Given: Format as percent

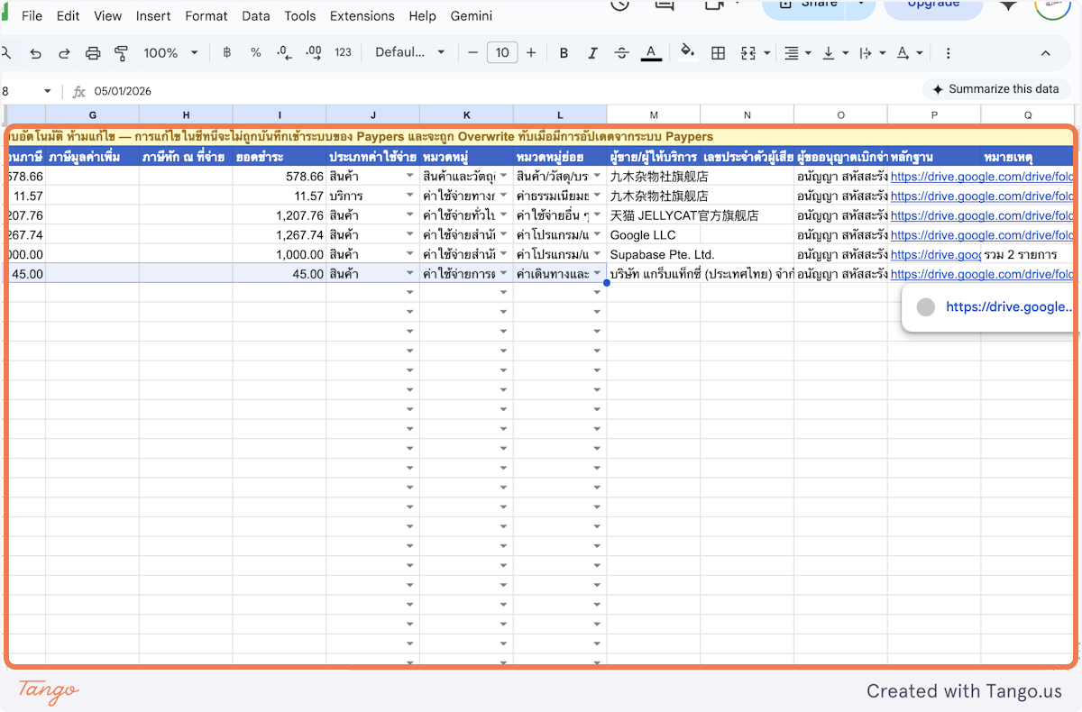Looking at the screenshot, I should pos(255,53).
